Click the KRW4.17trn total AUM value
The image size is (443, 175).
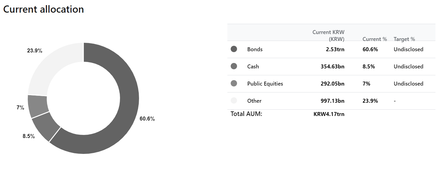329,114
